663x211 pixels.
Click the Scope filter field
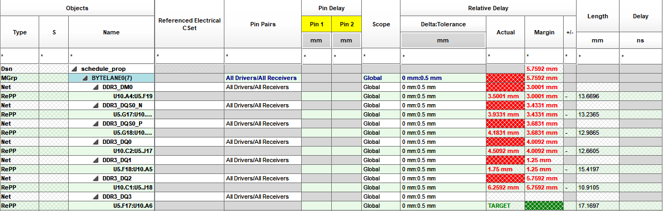tap(381, 56)
